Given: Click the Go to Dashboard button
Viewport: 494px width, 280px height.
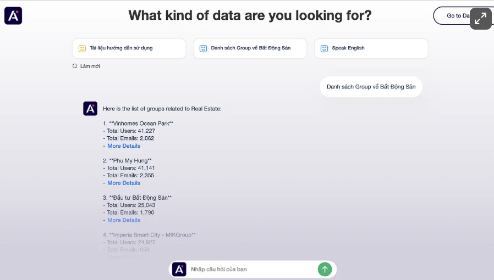Looking at the screenshot, I should pyautogui.click(x=458, y=16).
